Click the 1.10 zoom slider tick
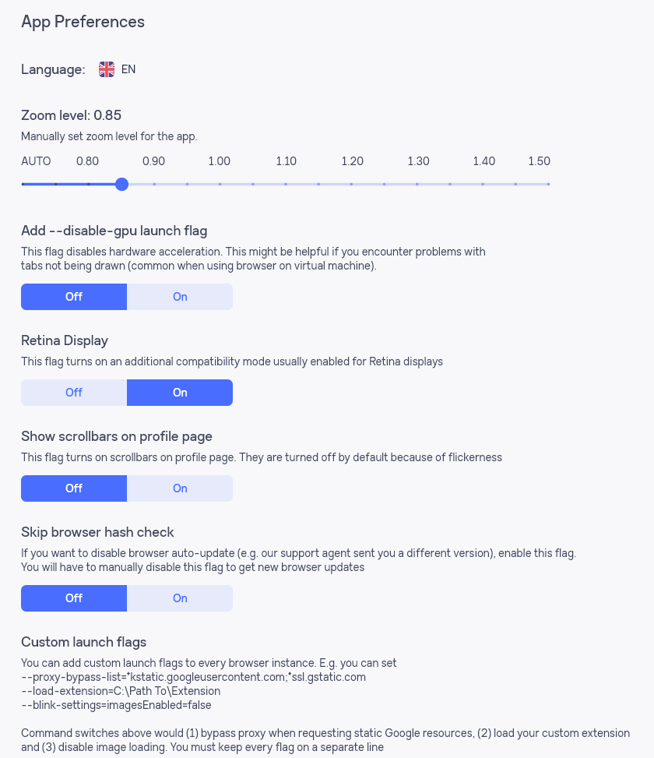 [x=286, y=184]
